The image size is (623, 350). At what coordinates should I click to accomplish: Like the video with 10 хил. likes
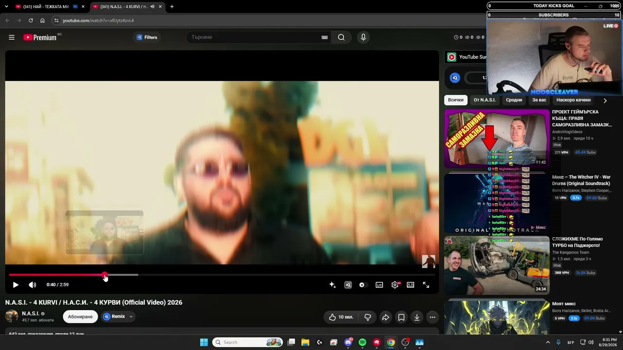point(341,317)
